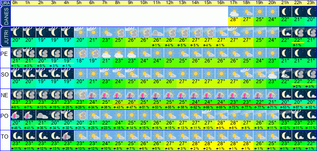Click the URA header cell
The image size is (317, 151).
click(5, 3)
